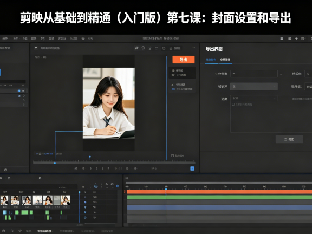Screen dimensions: 312x234
Task: Click the orange 导出 export button
Action: click(x=183, y=60)
